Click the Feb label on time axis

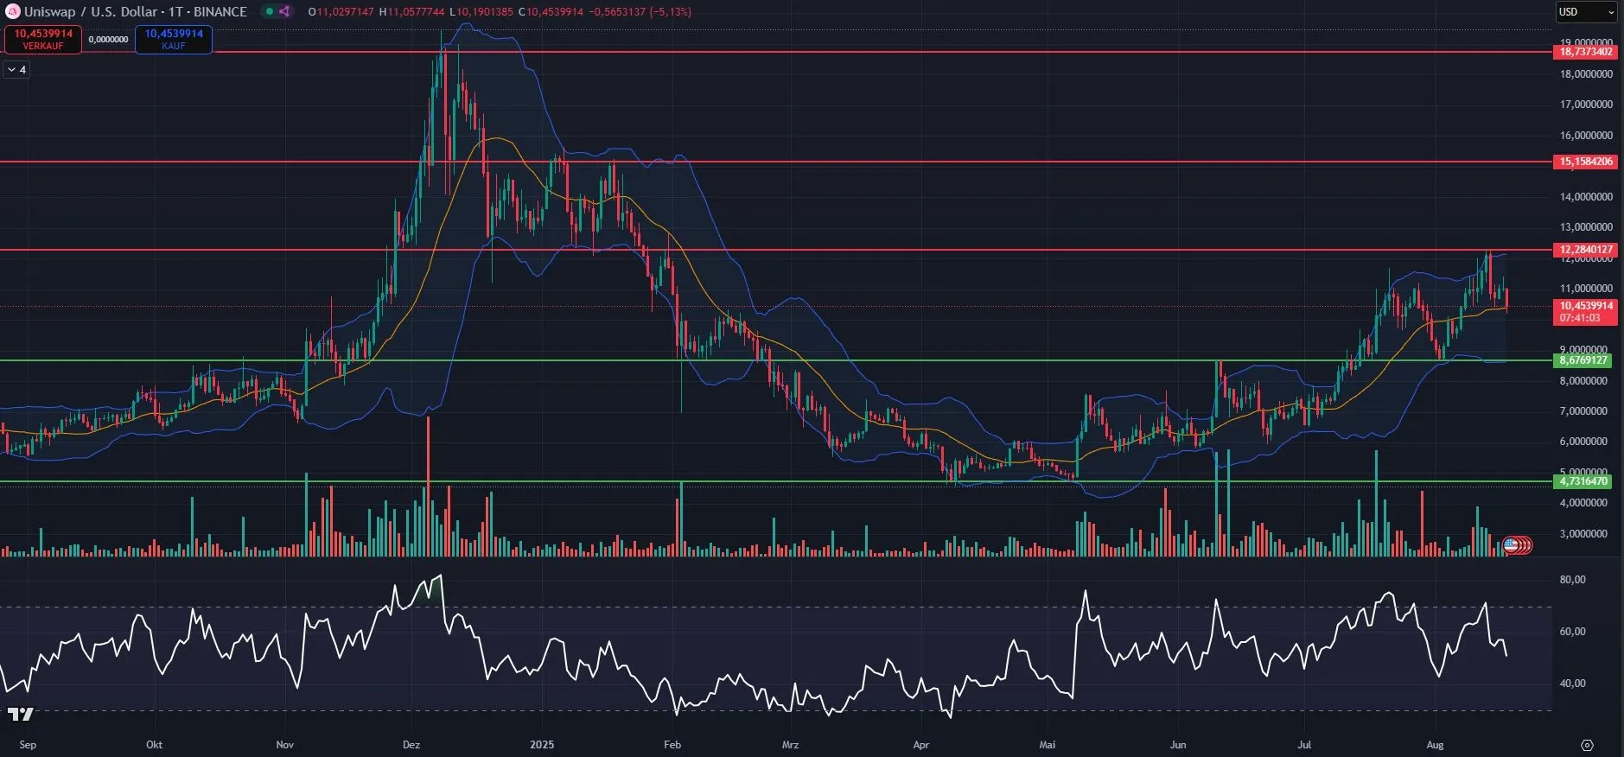click(x=672, y=745)
